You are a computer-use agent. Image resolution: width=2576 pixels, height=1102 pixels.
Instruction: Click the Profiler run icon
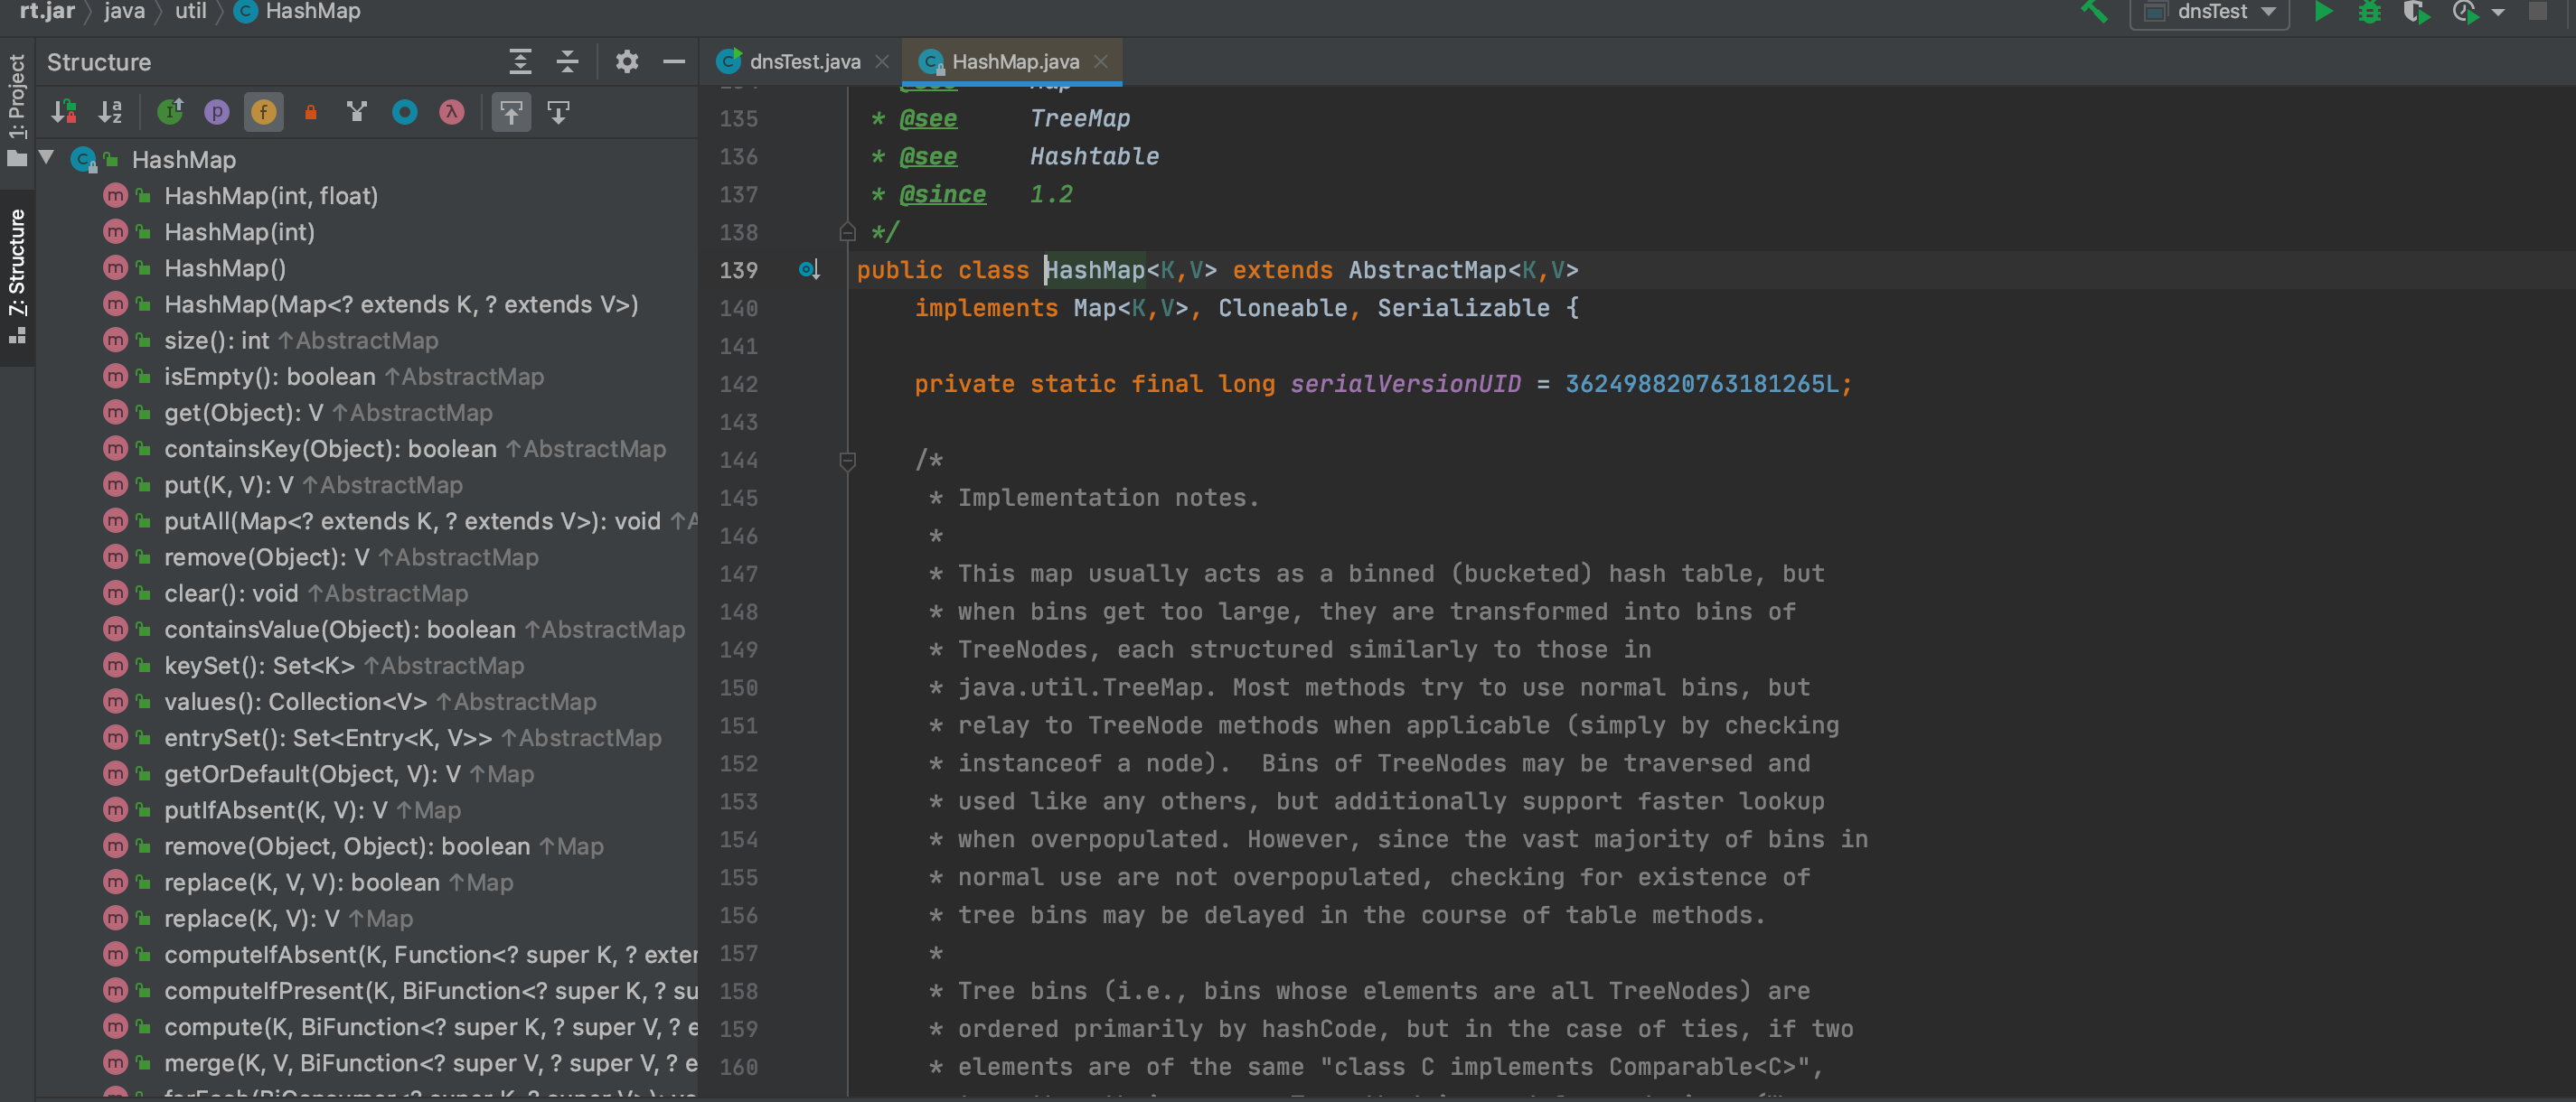tap(2465, 12)
